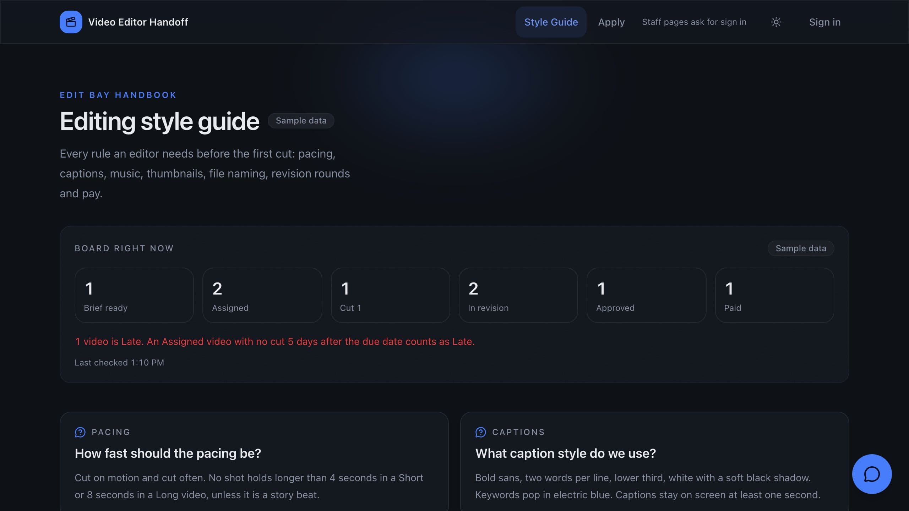Click the Pacing question mark icon
This screenshot has width=909, height=511.
coord(80,432)
